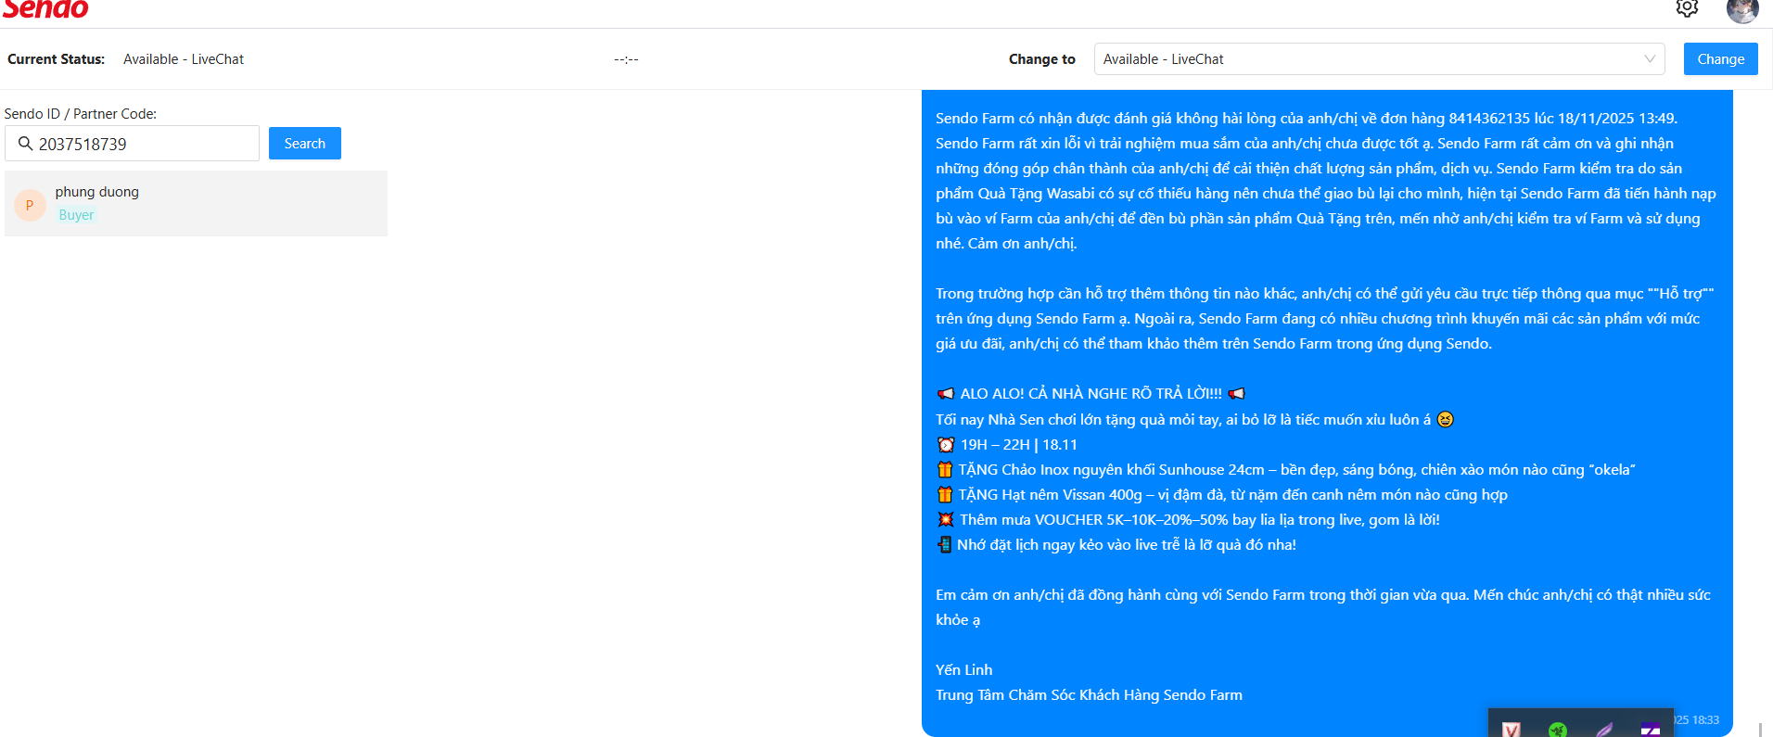
Task: Click the Sendo ID / Partner Code label
Action: 81,114
